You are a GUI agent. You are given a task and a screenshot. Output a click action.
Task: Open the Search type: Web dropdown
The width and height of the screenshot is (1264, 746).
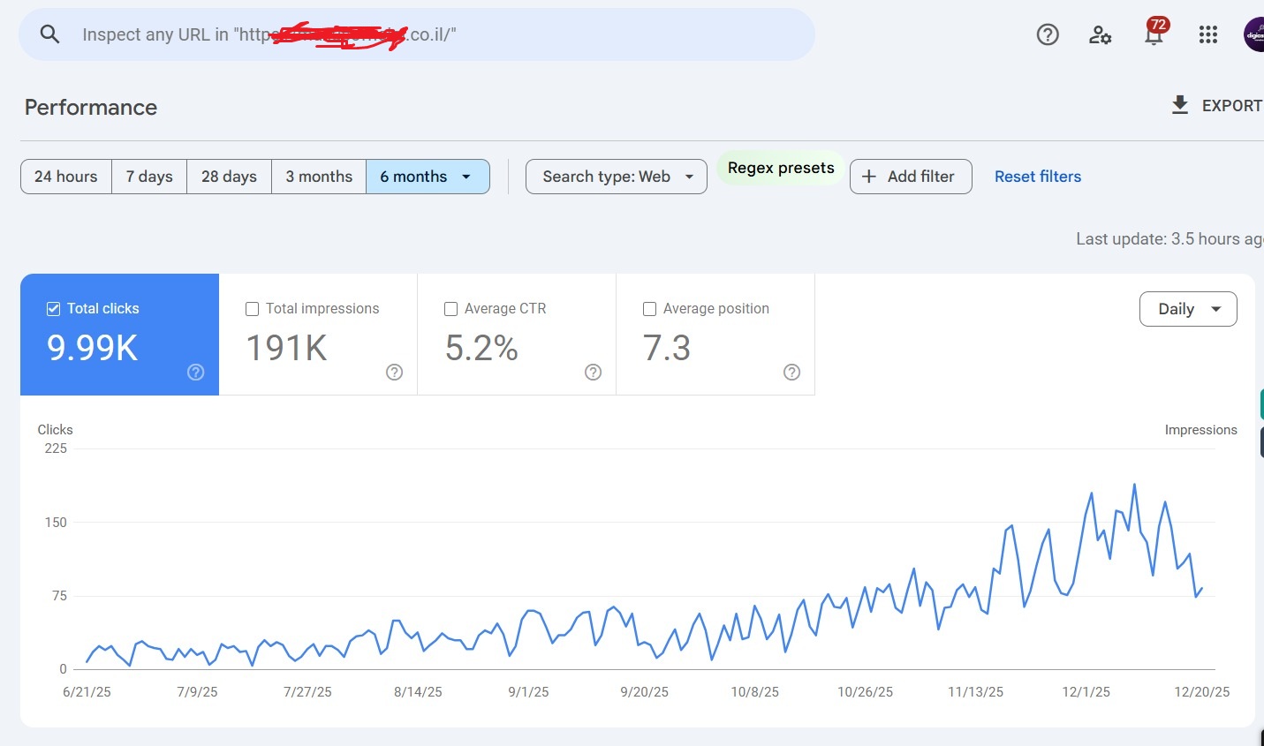pos(617,177)
